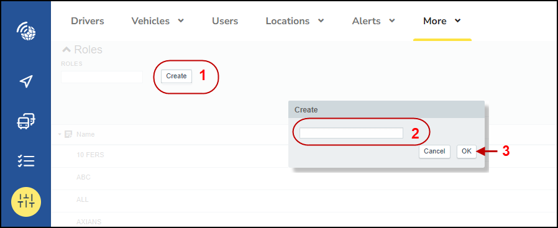Image resolution: width=558 pixels, height=228 pixels.
Task: Click Cancel in the Create dialog
Action: [x=434, y=151]
